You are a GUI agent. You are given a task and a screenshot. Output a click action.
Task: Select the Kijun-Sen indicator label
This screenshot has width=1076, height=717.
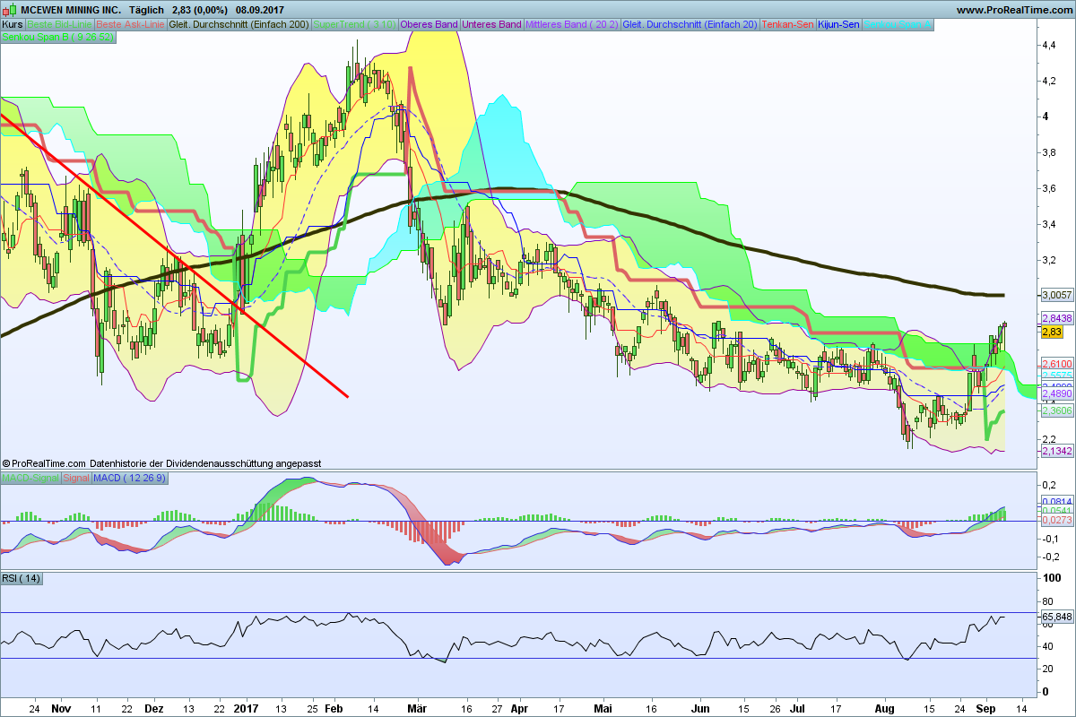point(837,24)
